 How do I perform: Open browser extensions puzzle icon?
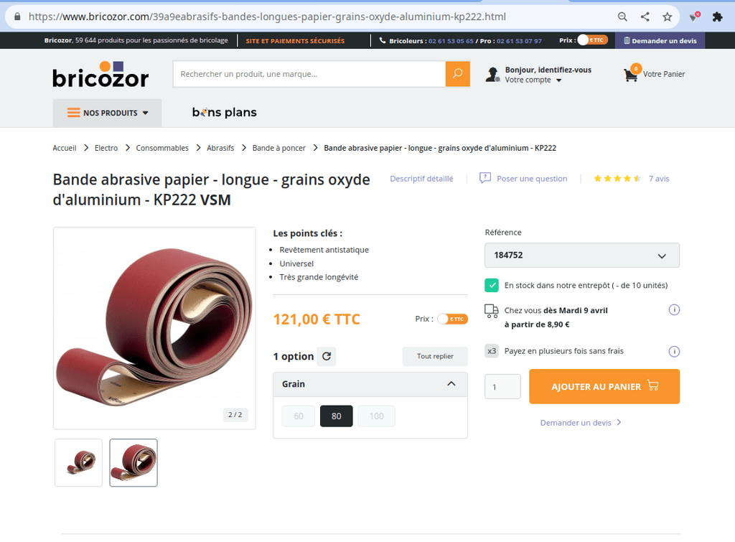[x=717, y=17]
